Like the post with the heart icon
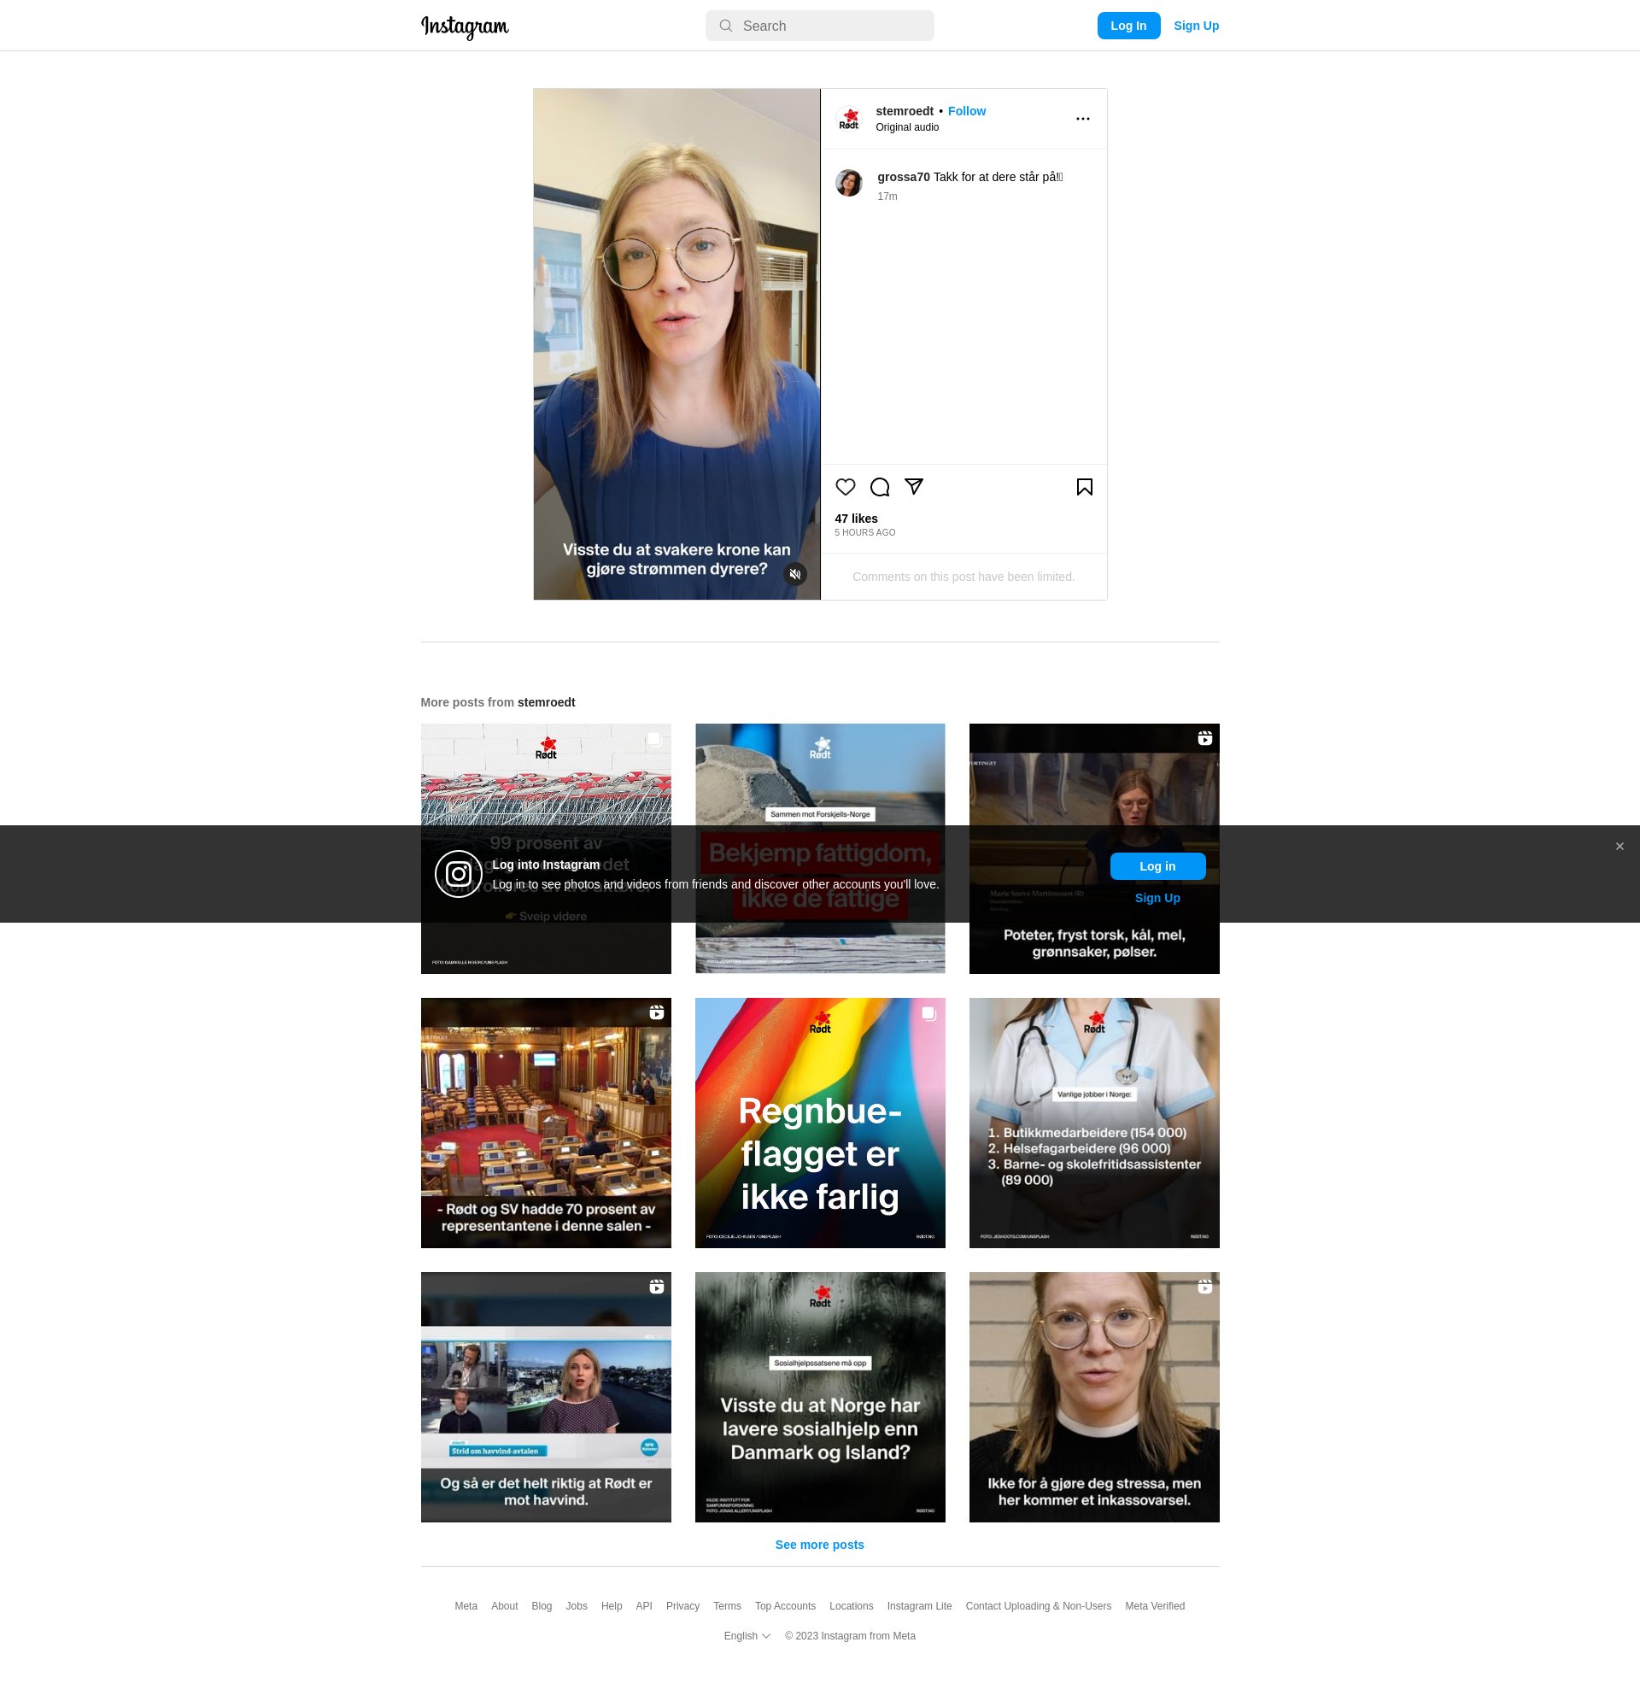1640x1695 pixels. 846,487
